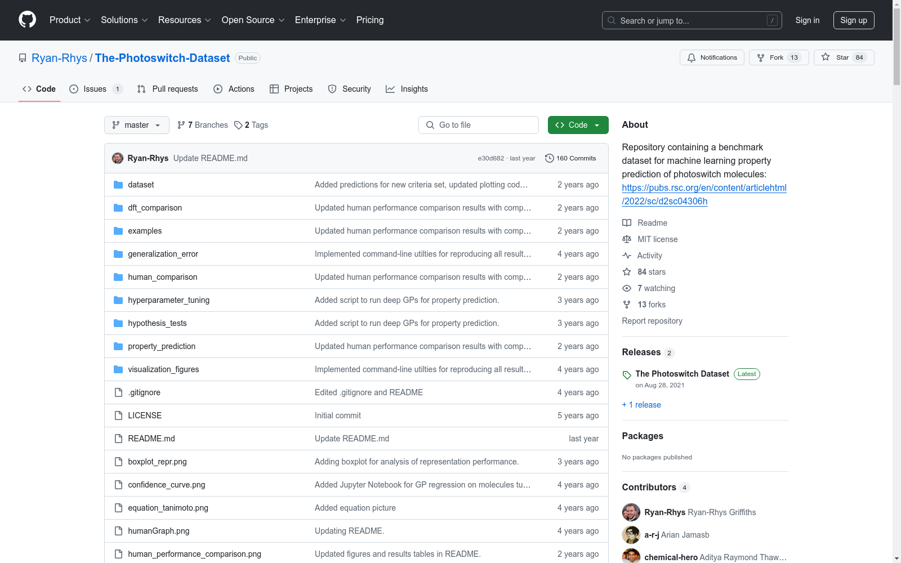Open human_performance_comparison.png file

pos(194,554)
